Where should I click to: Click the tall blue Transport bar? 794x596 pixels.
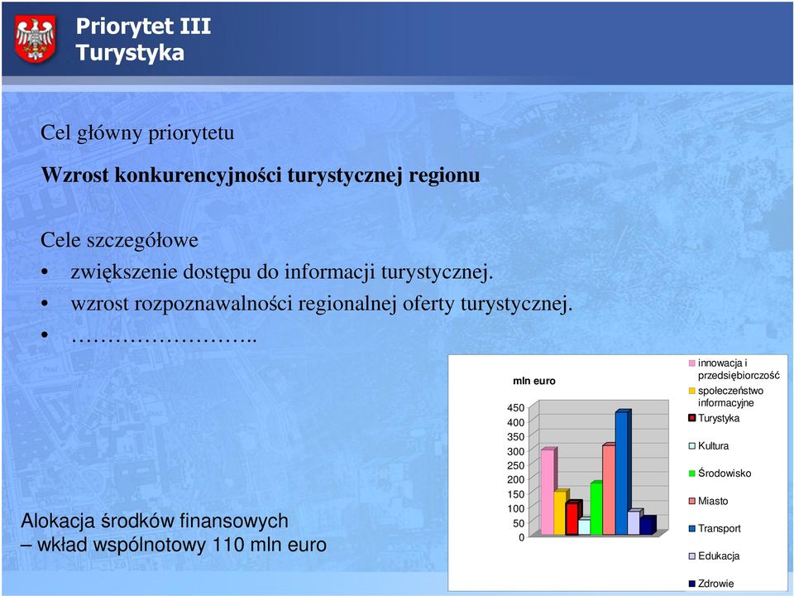(623, 473)
